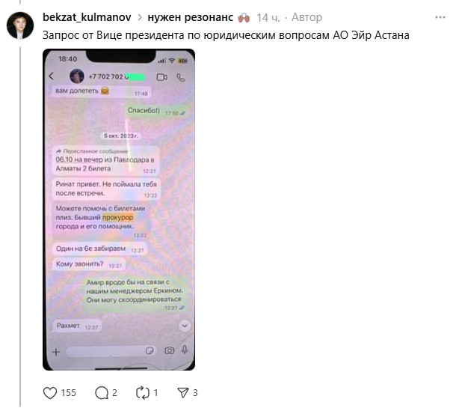Screen dimensions: 462x411
Task: Tap the microphone icon in chat
Action: click(185, 350)
